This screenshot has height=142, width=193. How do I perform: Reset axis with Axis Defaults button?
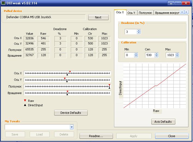[x=163, y=122]
